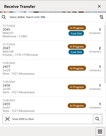Click the 2 Containers count on 2047
Viewport: 106px width, 136px height.
point(95,50)
